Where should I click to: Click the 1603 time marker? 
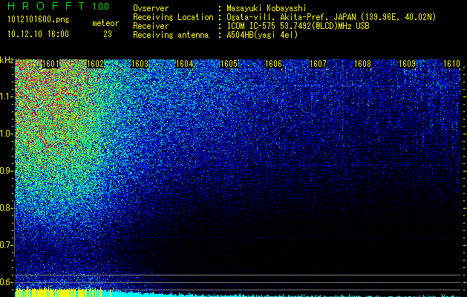tap(140, 64)
